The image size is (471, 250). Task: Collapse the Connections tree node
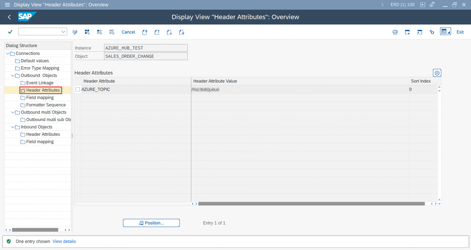pos(8,54)
